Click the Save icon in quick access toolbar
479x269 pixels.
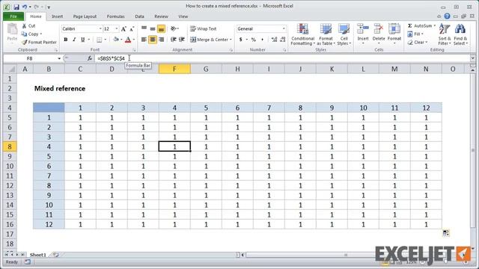coord(16,7)
